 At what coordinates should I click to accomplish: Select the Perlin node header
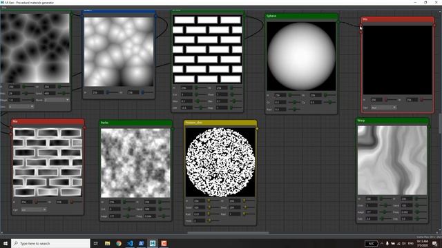click(x=136, y=123)
